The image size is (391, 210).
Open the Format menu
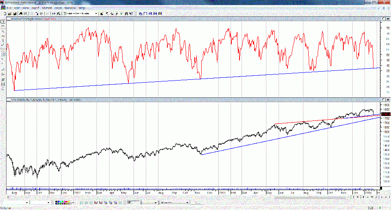(47, 8)
